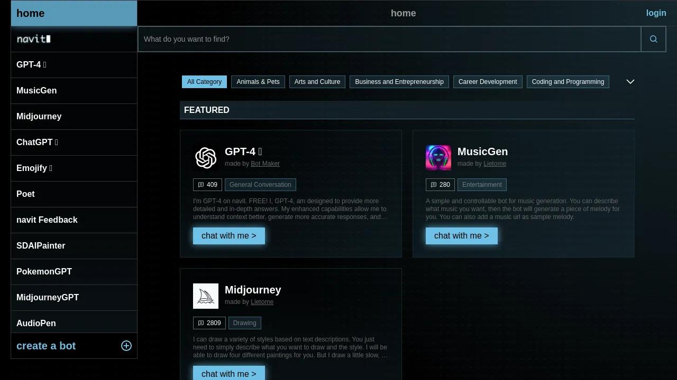Expand the category list chevron
The image size is (677, 380).
point(630,82)
